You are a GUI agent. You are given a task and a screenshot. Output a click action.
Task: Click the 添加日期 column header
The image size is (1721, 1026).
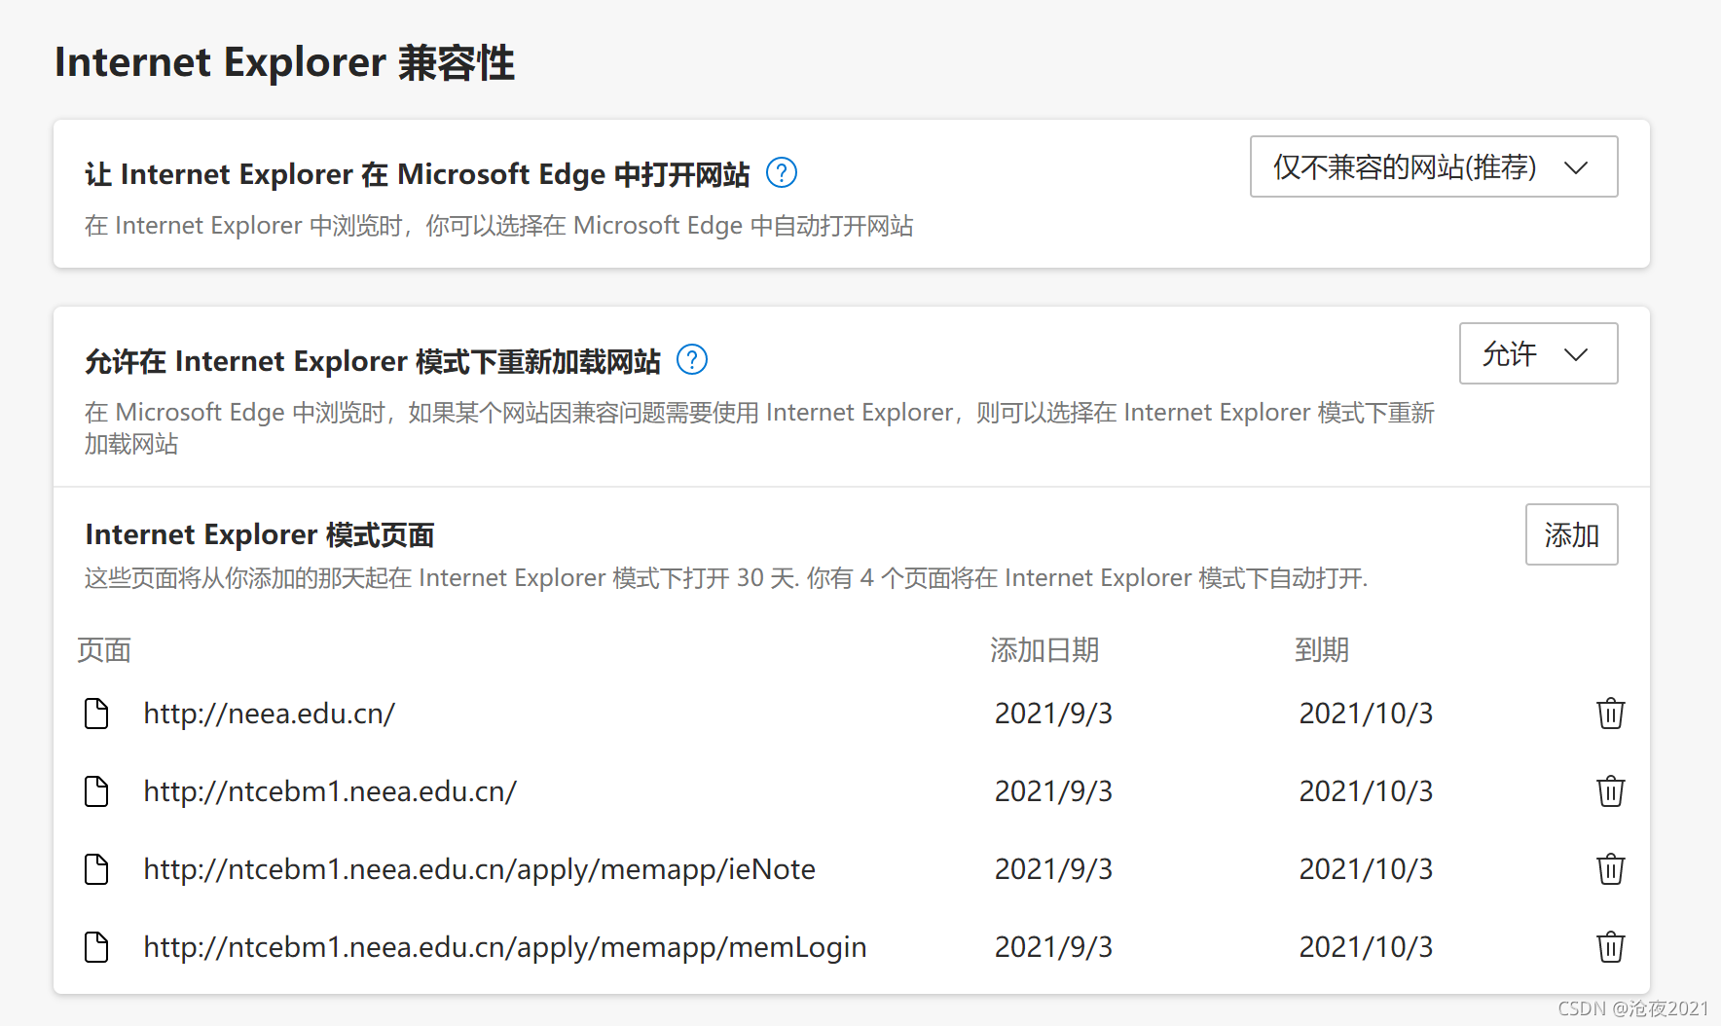point(1044,650)
